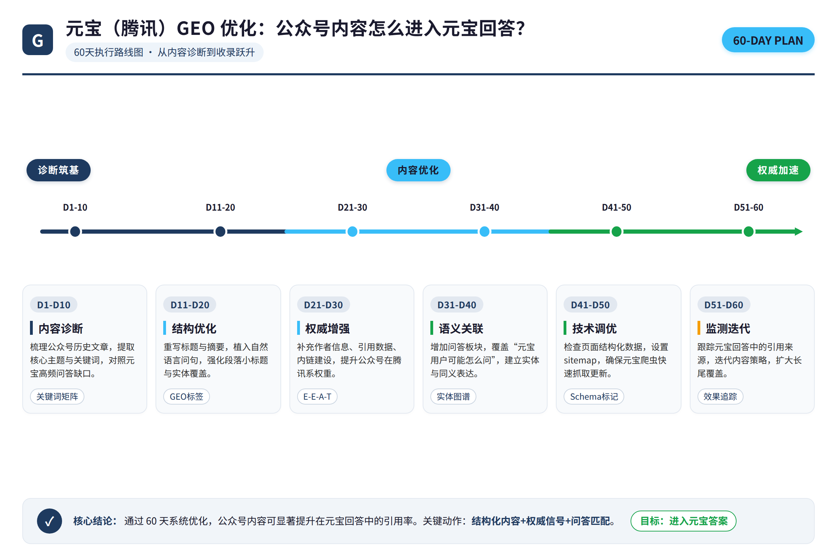This screenshot has height=558, width=837.
Task: Click the 技术调优 description mentioning sitemap
Action: (x=616, y=360)
